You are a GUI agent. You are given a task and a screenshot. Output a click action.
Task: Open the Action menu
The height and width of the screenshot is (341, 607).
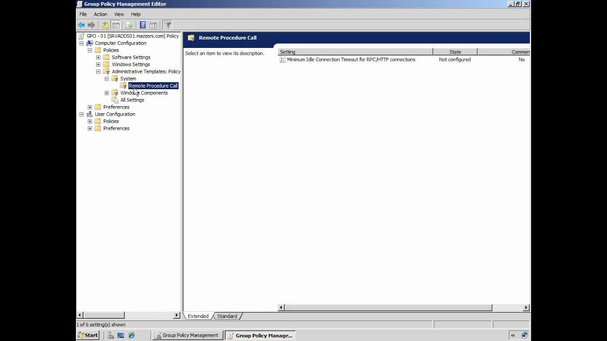101,14
